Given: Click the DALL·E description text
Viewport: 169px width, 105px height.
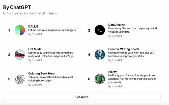Looking at the screenshot, I should [x=52, y=30].
